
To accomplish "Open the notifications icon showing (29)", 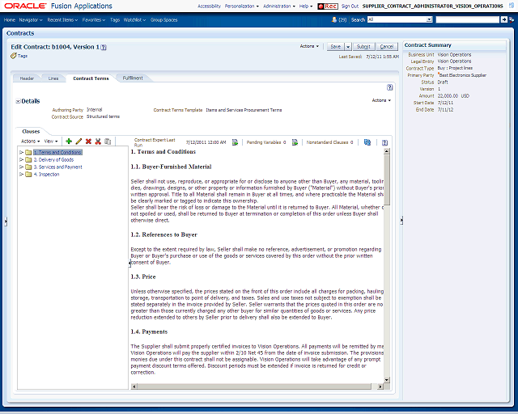I will coord(334,19).
